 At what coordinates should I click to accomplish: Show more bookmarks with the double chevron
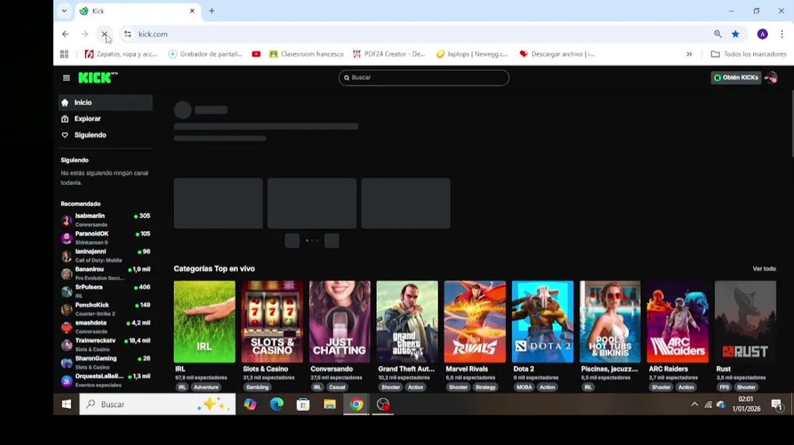(x=689, y=54)
